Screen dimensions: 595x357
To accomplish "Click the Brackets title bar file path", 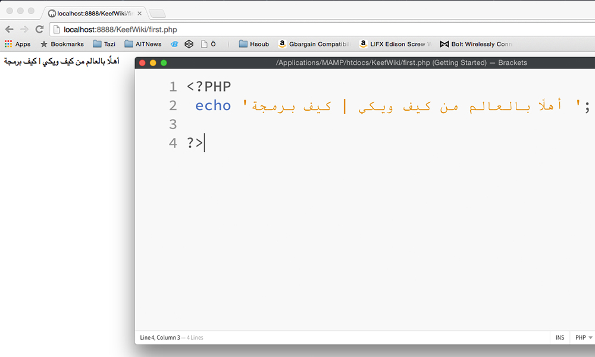I will pyautogui.click(x=401, y=62).
